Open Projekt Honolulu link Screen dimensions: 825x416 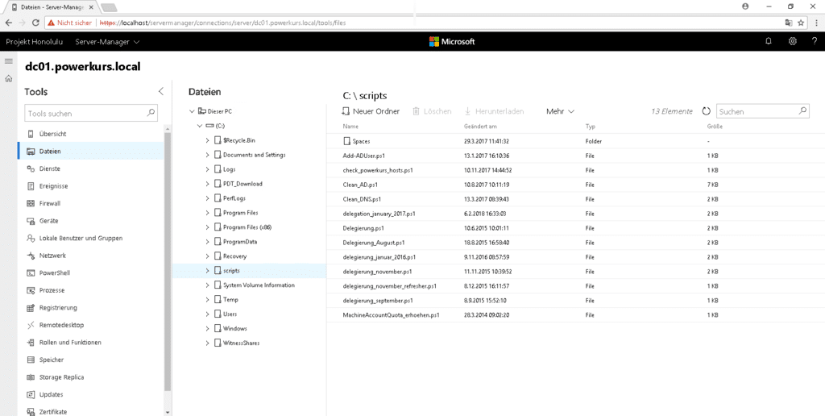coord(35,41)
